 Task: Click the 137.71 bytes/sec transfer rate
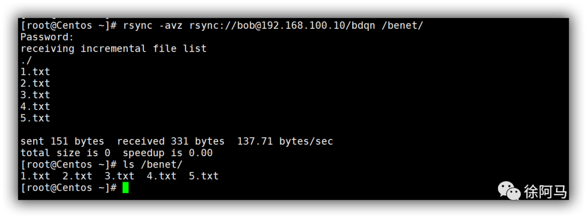pos(285,142)
